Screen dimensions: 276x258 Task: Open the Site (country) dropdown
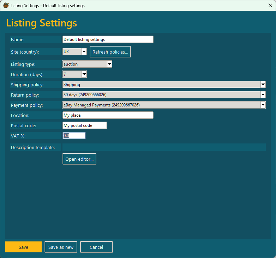(x=84, y=52)
